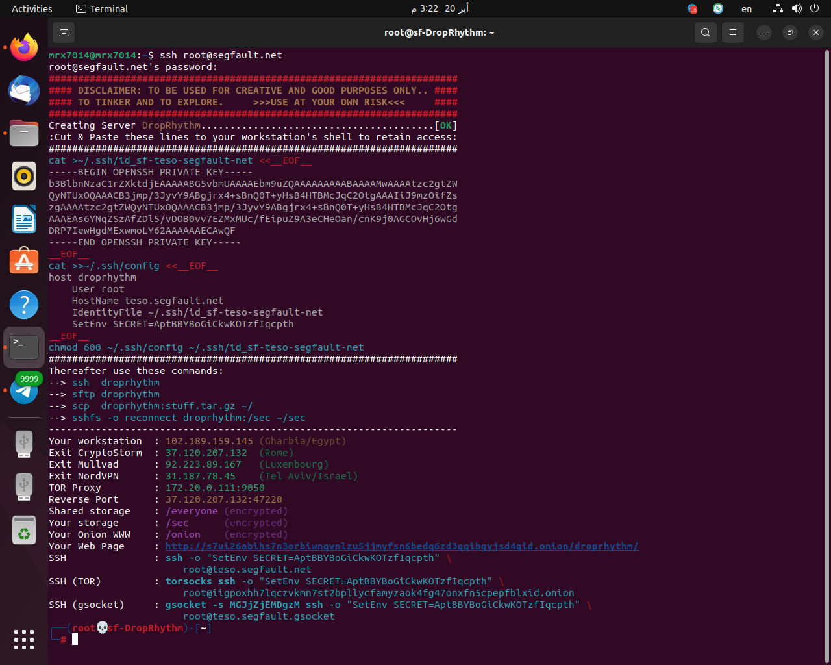Click the BEGIN OPENSSH PRIVATE KEY line
The image size is (831, 665).
[x=151, y=172]
